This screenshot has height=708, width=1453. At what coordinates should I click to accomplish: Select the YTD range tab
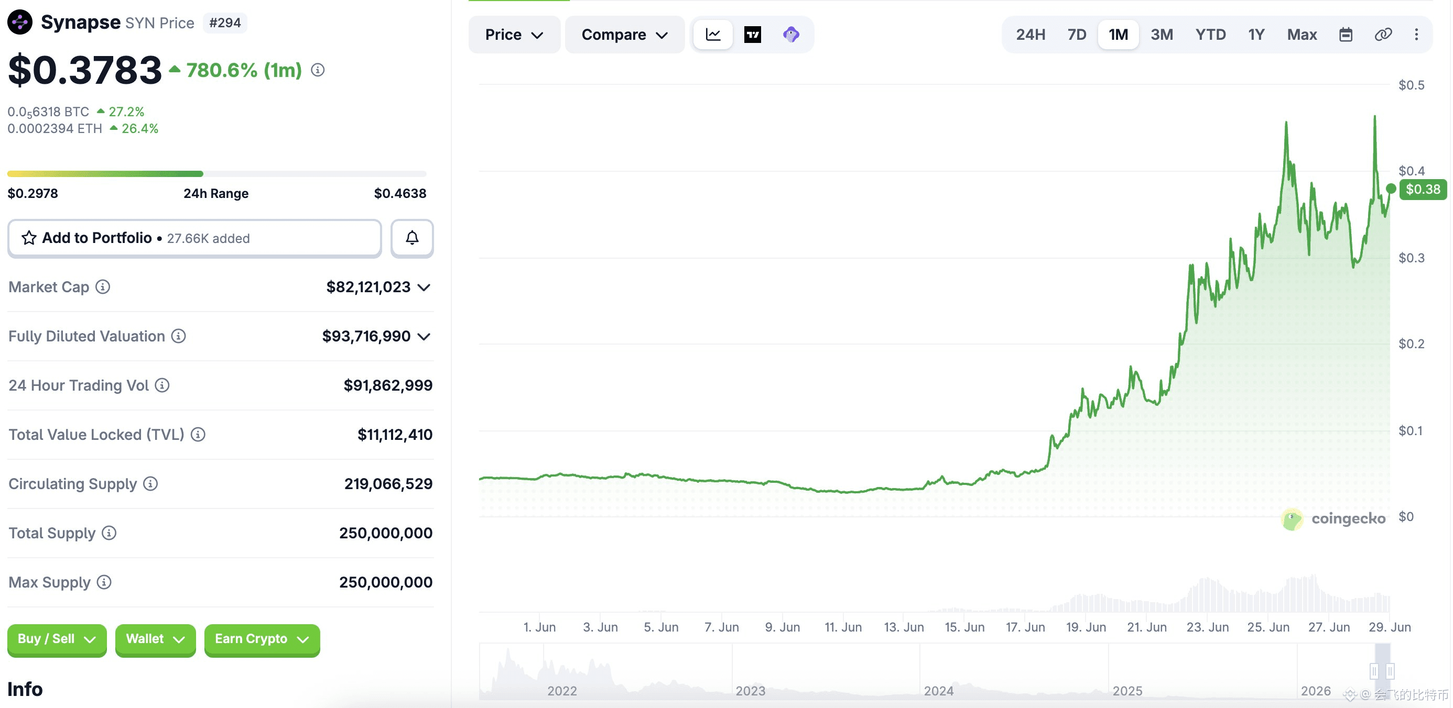(x=1210, y=35)
